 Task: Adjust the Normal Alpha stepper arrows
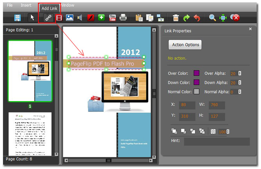240,92
